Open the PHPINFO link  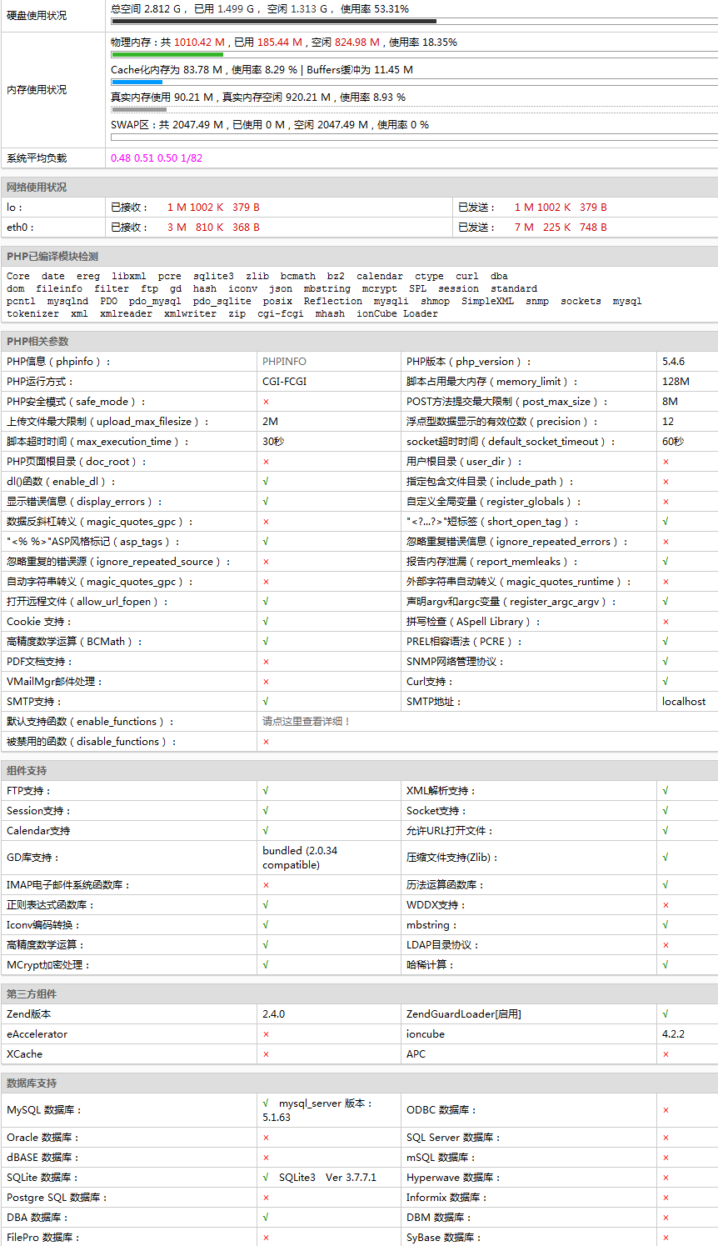click(284, 362)
